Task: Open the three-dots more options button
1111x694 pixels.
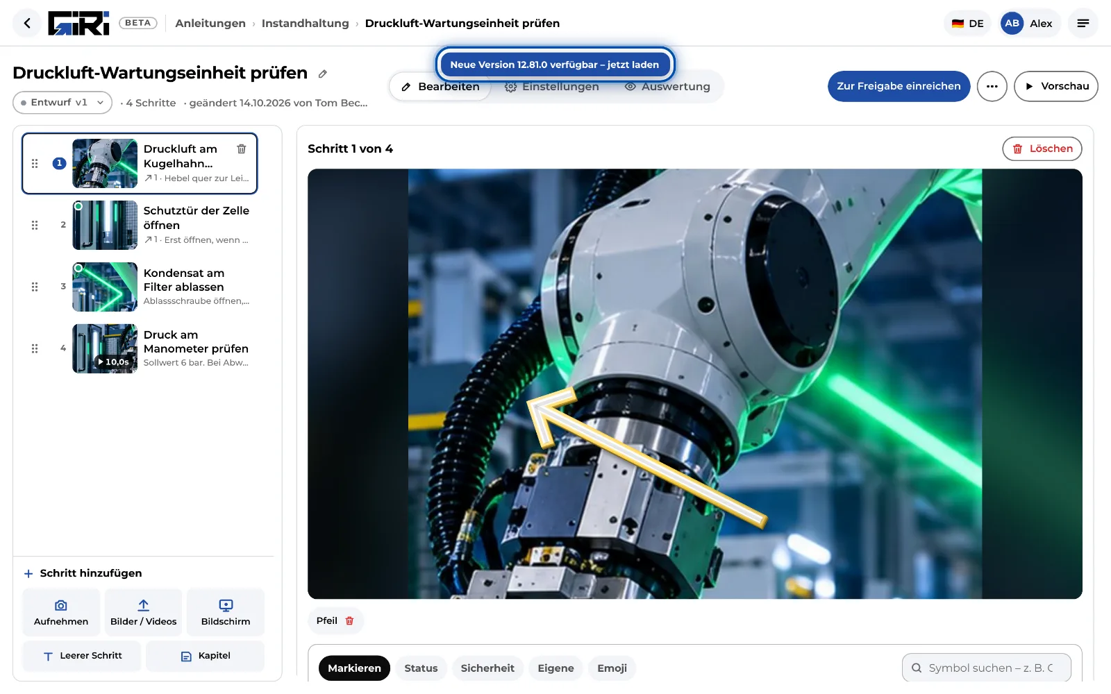Action: pyautogui.click(x=992, y=86)
